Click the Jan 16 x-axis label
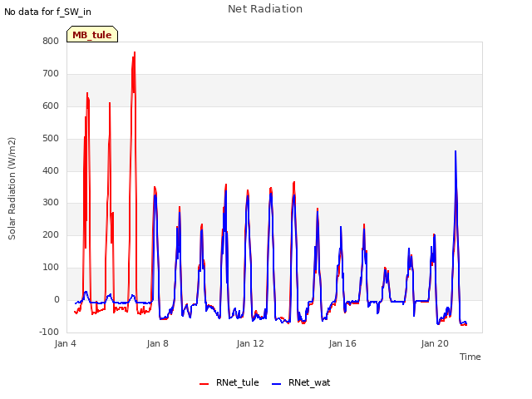The width and height of the screenshot is (532, 399). [x=342, y=343]
